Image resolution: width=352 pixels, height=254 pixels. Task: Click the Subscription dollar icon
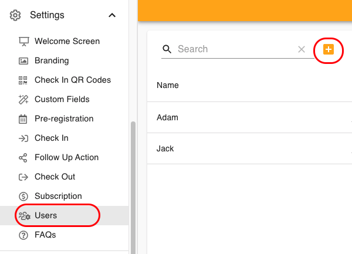click(23, 197)
